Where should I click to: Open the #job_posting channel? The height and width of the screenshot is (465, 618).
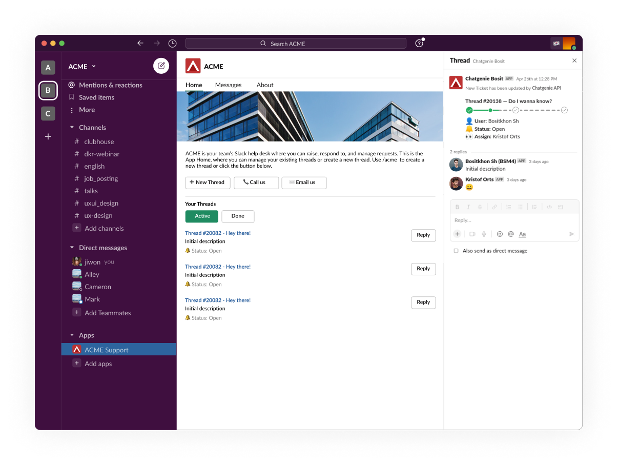pyautogui.click(x=96, y=178)
